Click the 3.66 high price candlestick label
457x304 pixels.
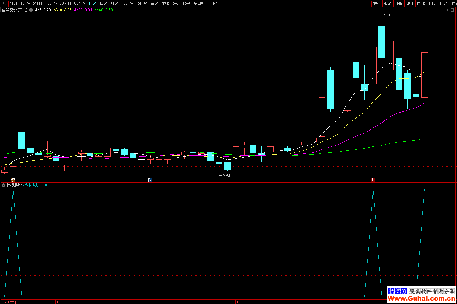coord(389,15)
